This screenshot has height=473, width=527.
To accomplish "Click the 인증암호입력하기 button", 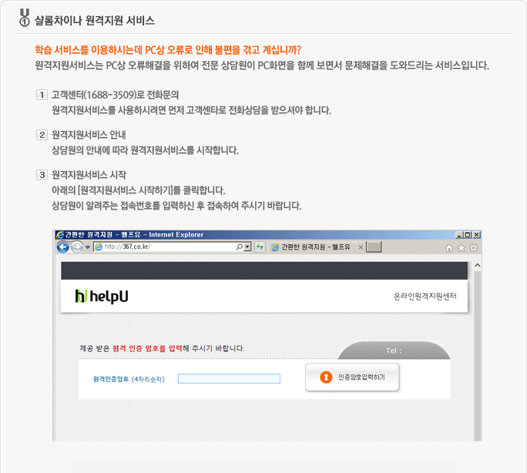I will coord(352,377).
